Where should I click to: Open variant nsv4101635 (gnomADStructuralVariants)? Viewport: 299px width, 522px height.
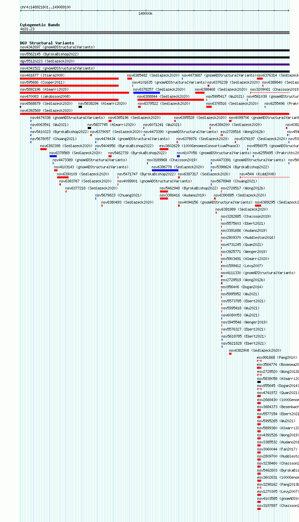tap(169, 82)
